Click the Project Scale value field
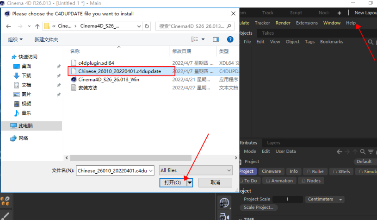This screenshot has width=377, height=220. point(288,199)
